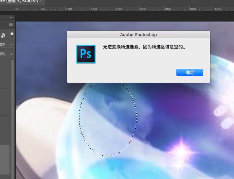Image resolution: width=234 pixels, height=179 pixels.
Task: Click the Adobe Photoshop dialog title bar
Action: (x=139, y=35)
